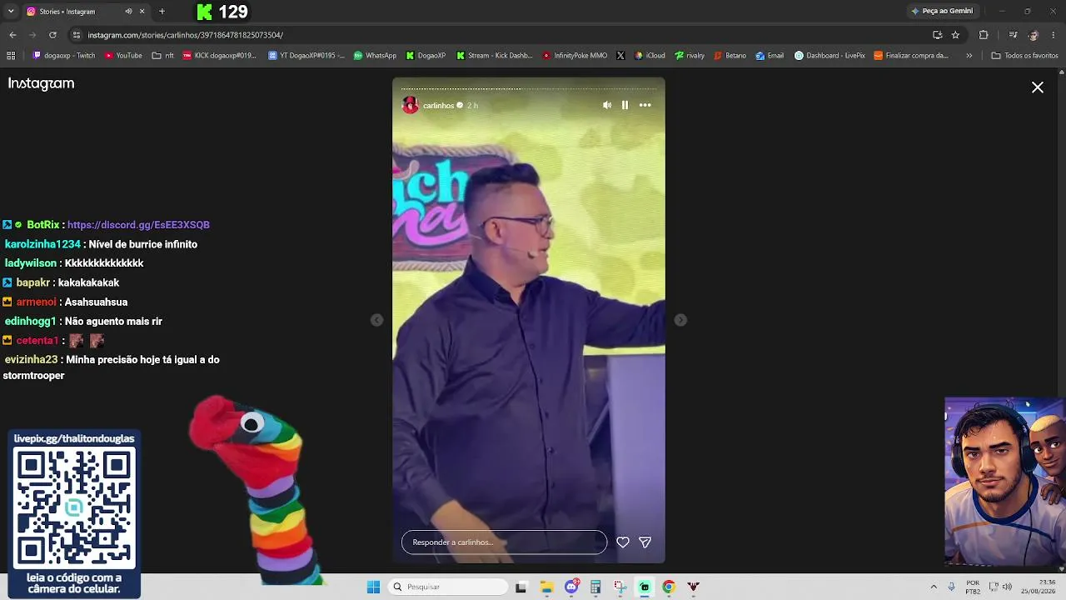The width and height of the screenshot is (1066, 600).
Task: Open the X (Twitter) bookmark icon
Action: coord(620,56)
